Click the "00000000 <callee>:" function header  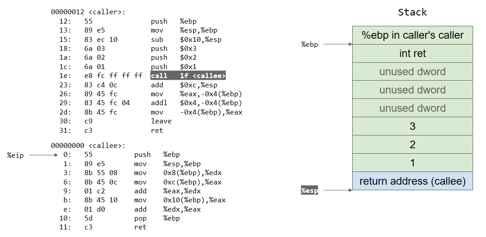[x=88, y=146]
